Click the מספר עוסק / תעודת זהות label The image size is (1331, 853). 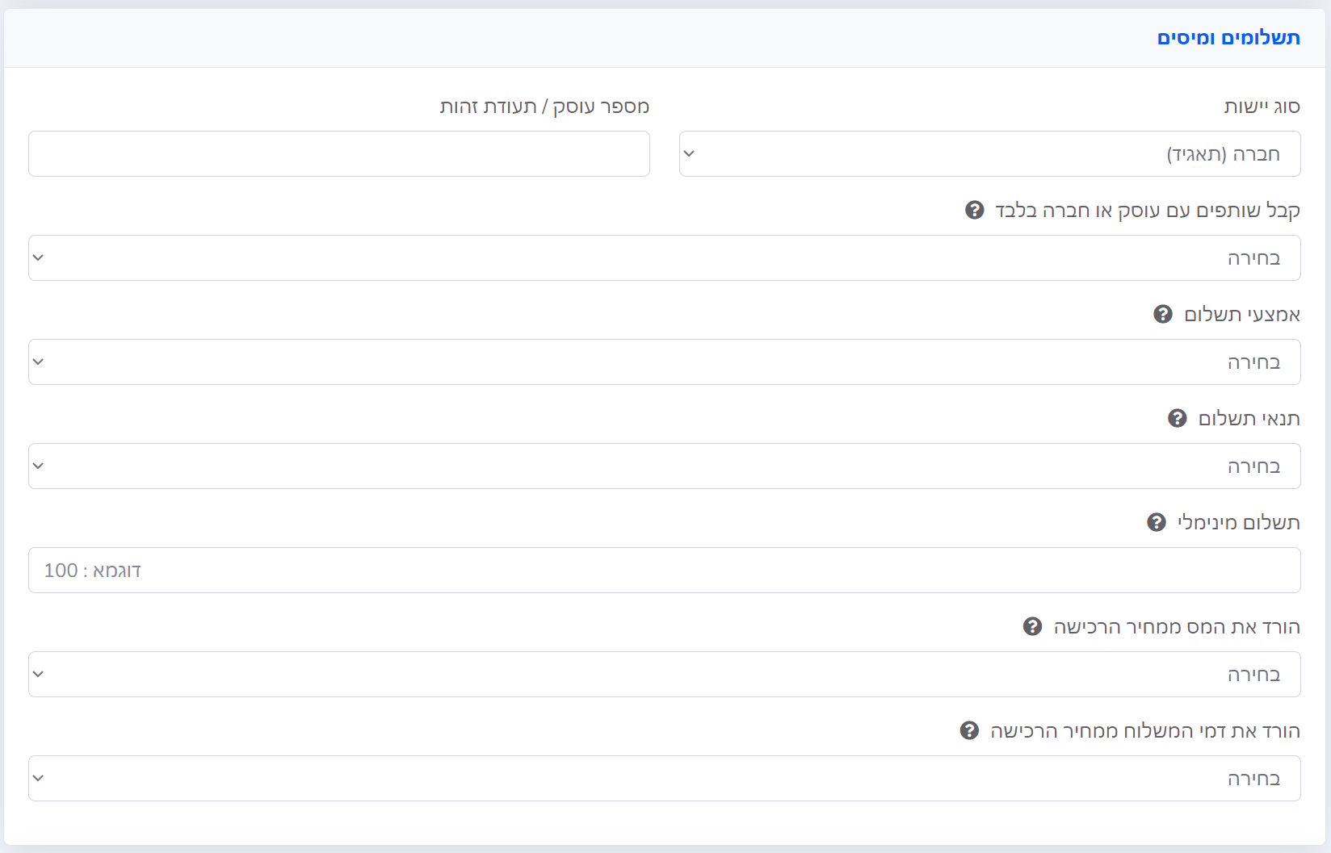click(544, 107)
